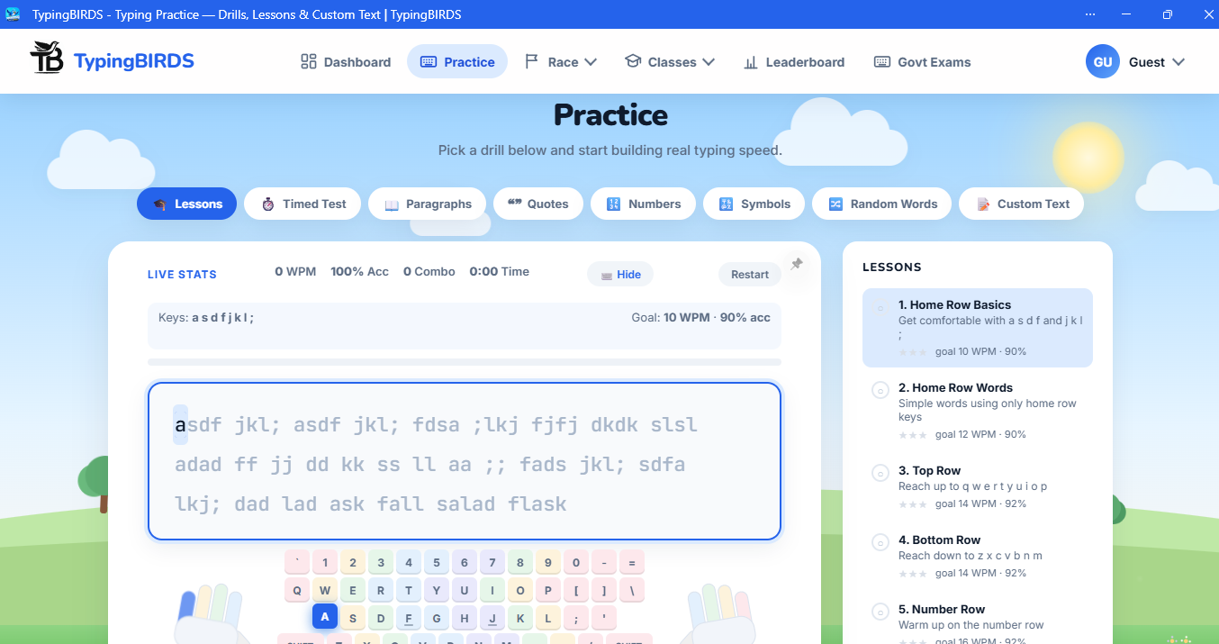Screen dimensions: 1219x644
Task: Switch to the Paragraphs tab
Action: [x=427, y=204]
